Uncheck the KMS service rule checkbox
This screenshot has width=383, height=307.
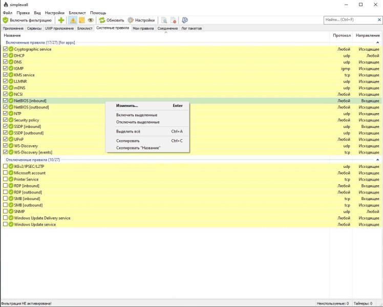point(5,75)
